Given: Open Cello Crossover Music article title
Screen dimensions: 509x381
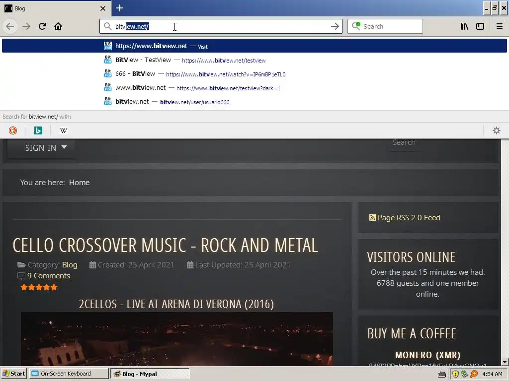Looking at the screenshot, I should click(x=165, y=245).
